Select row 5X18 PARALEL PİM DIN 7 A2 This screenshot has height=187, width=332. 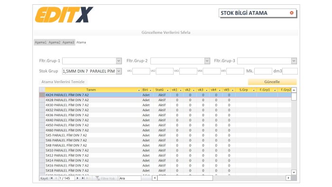(165, 170)
